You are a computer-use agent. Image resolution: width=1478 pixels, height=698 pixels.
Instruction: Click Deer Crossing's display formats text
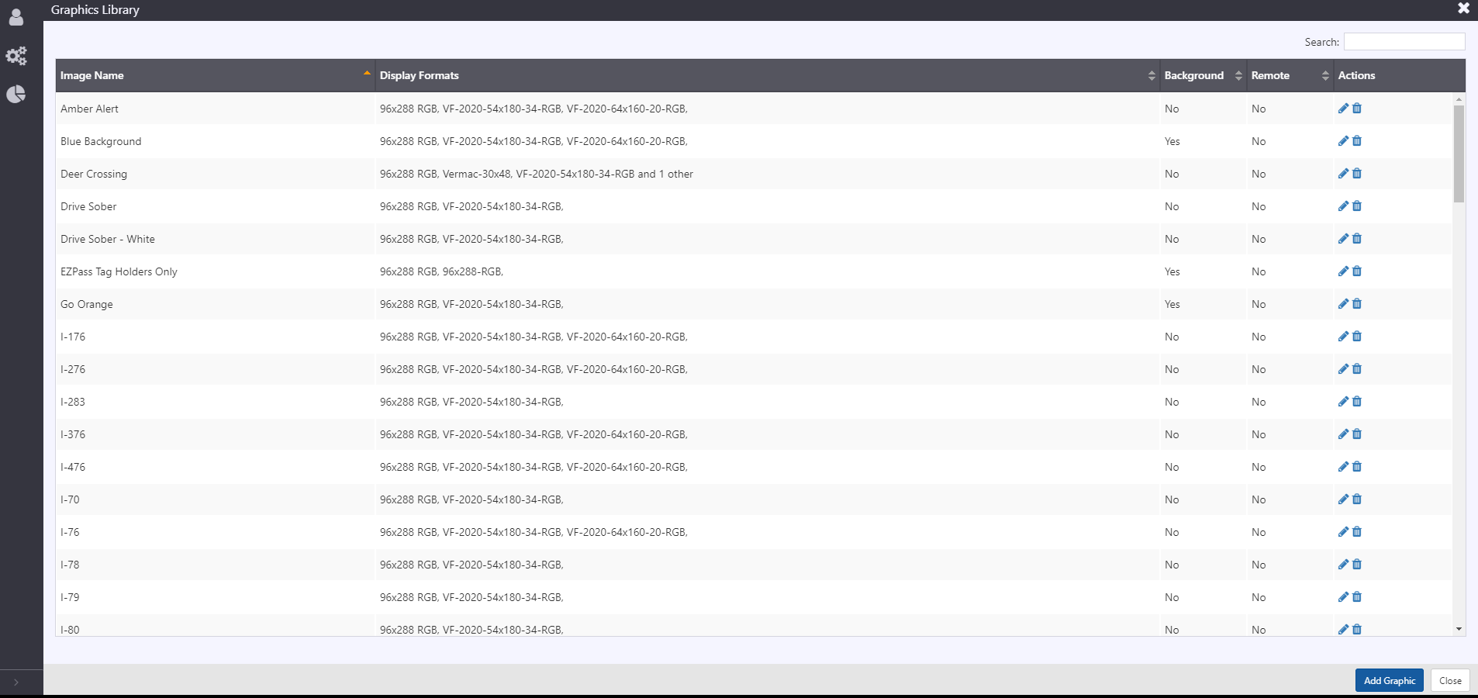[537, 174]
